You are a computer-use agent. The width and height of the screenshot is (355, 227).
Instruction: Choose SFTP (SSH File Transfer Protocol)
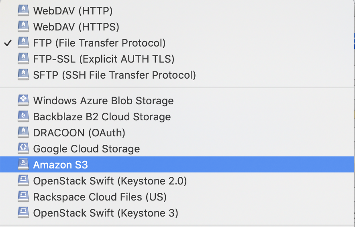tap(177, 75)
